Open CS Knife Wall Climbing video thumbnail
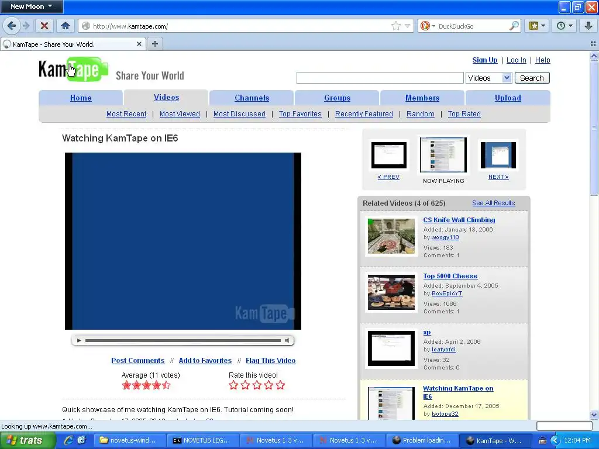 pos(391,236)
